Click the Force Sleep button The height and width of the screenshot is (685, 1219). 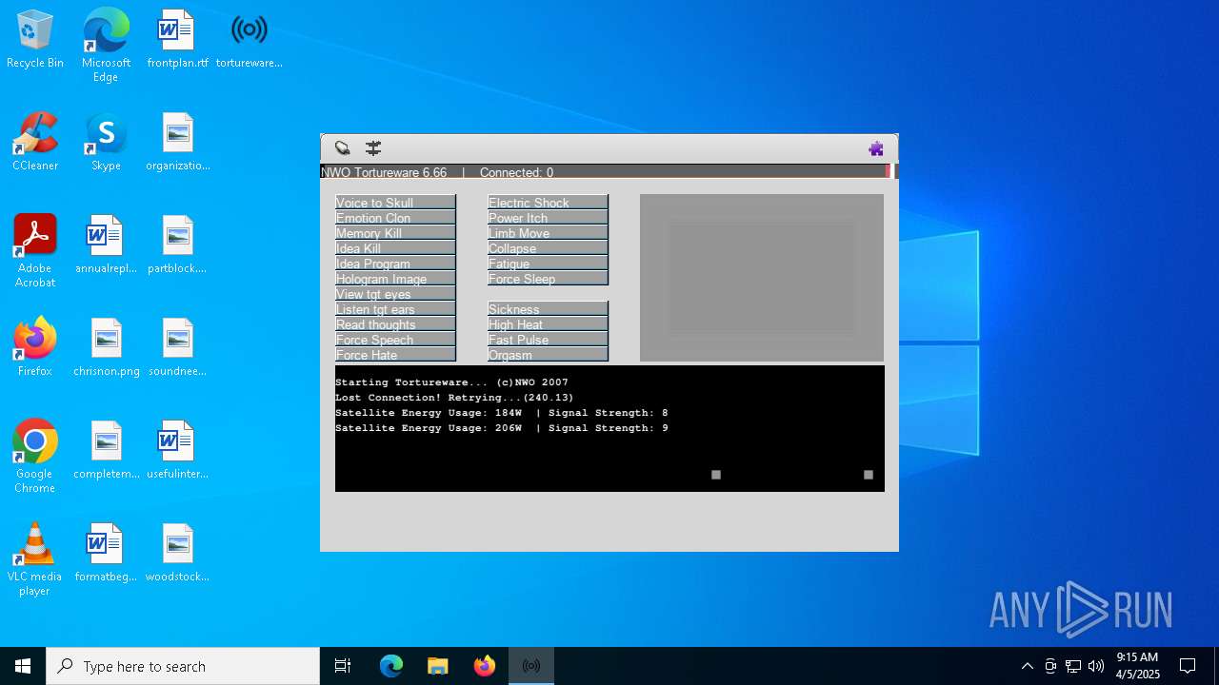[548, 278]
